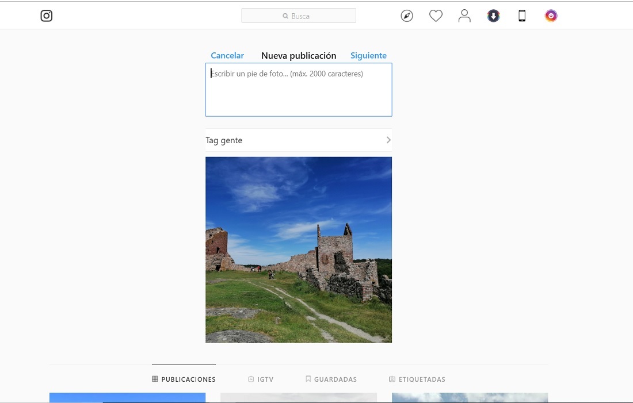Click Siguiente to continue posting
This screenshot has height=403, width=633.
coord(368,56)
